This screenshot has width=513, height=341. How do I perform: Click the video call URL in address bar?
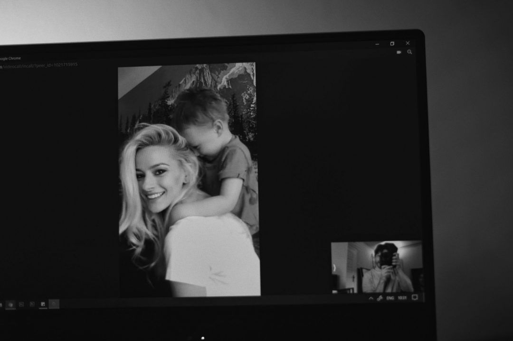39,65
